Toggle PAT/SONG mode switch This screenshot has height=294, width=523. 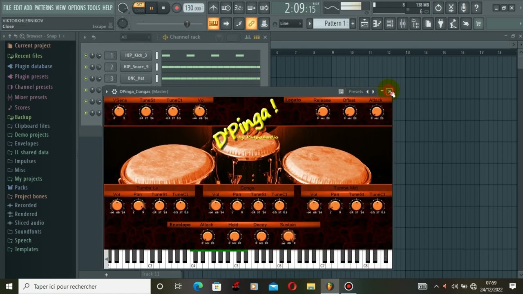(x=139, y=7)
